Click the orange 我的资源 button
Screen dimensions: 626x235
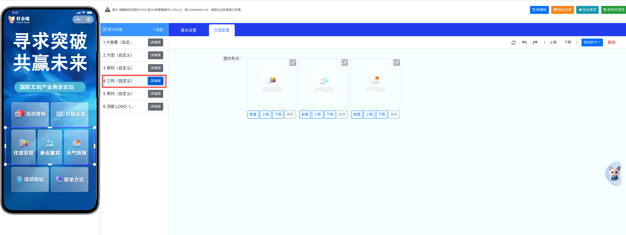(x=562, y=10)
